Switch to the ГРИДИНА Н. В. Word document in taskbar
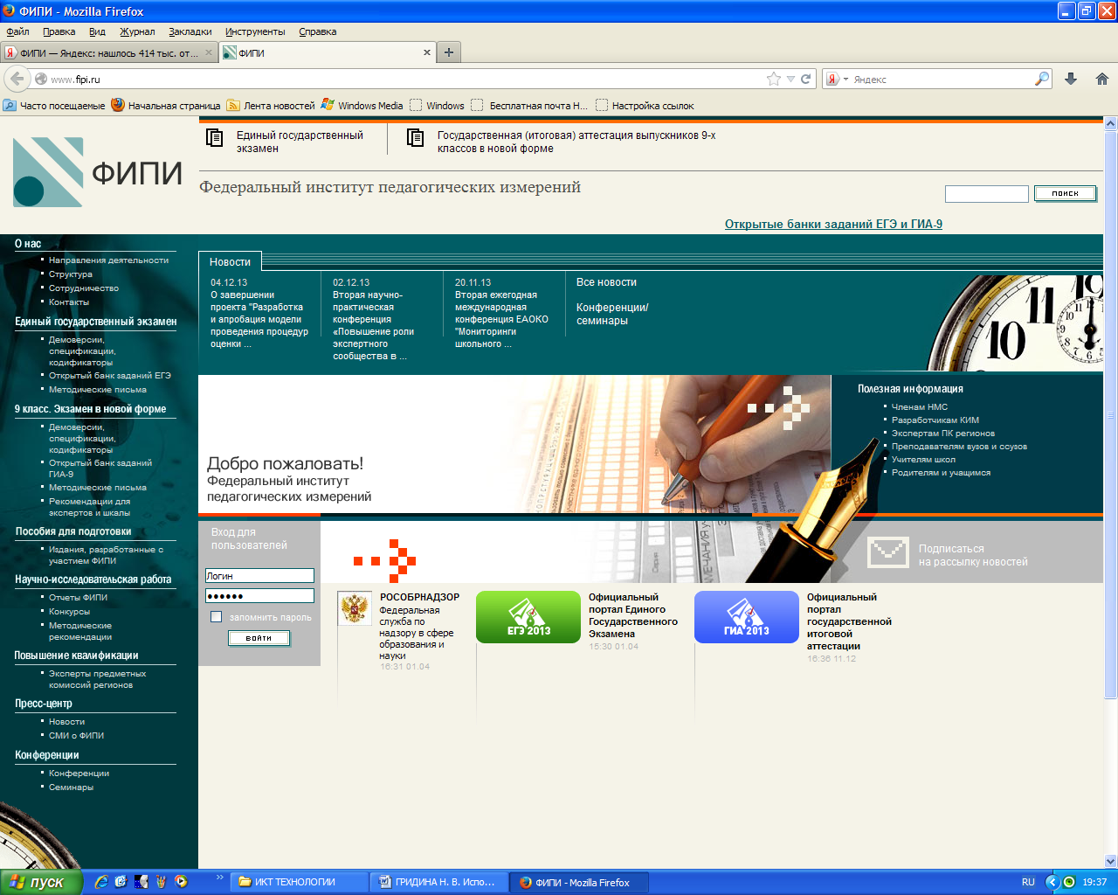Screen dimensions: 1118x895 pos(438,882)
